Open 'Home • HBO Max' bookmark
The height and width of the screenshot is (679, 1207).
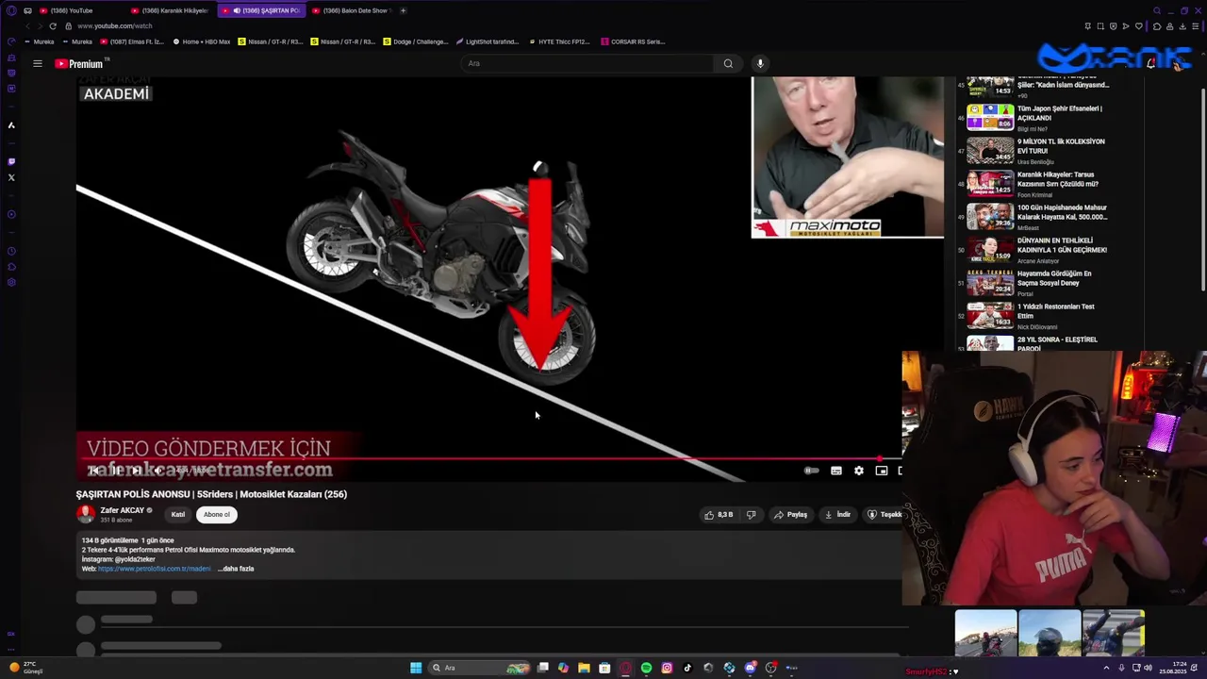(202, 41)
